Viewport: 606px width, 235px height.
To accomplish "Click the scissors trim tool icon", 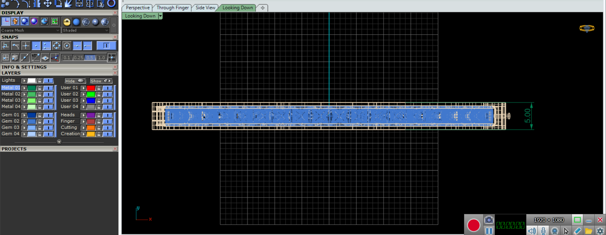I will (x=100, y=4).
